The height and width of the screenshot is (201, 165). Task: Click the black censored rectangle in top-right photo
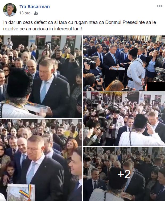(156, 86)
